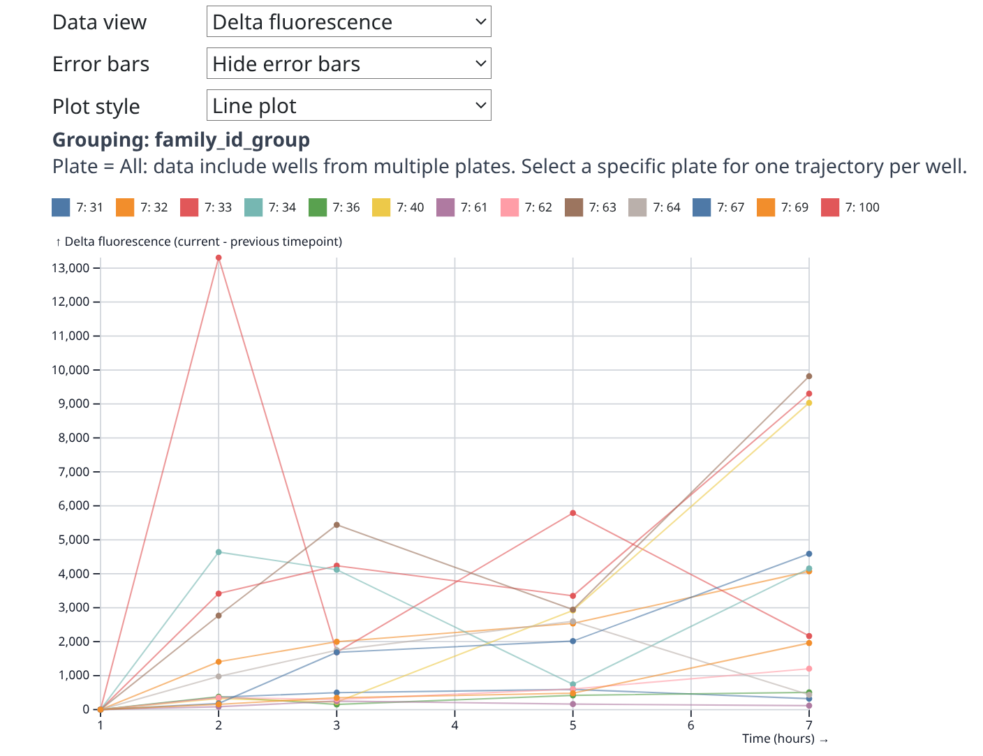This screenshot has width=983, height=756.
Task: Click the brown 7: 63 legend swatch
Action: [x=574, y=207]
